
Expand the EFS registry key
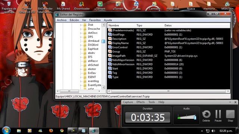click(81, 57)
